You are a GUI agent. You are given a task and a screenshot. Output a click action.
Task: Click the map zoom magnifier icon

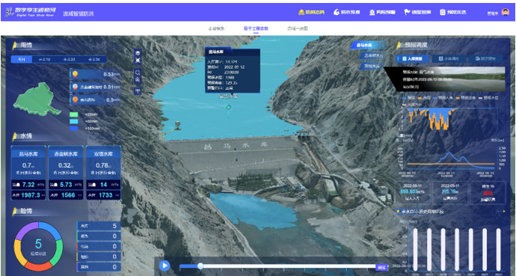tap(138, 73)
